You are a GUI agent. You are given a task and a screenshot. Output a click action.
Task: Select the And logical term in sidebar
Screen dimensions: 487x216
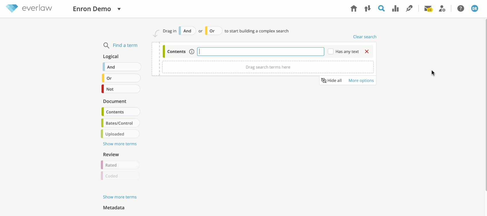[x=122, y=67]
